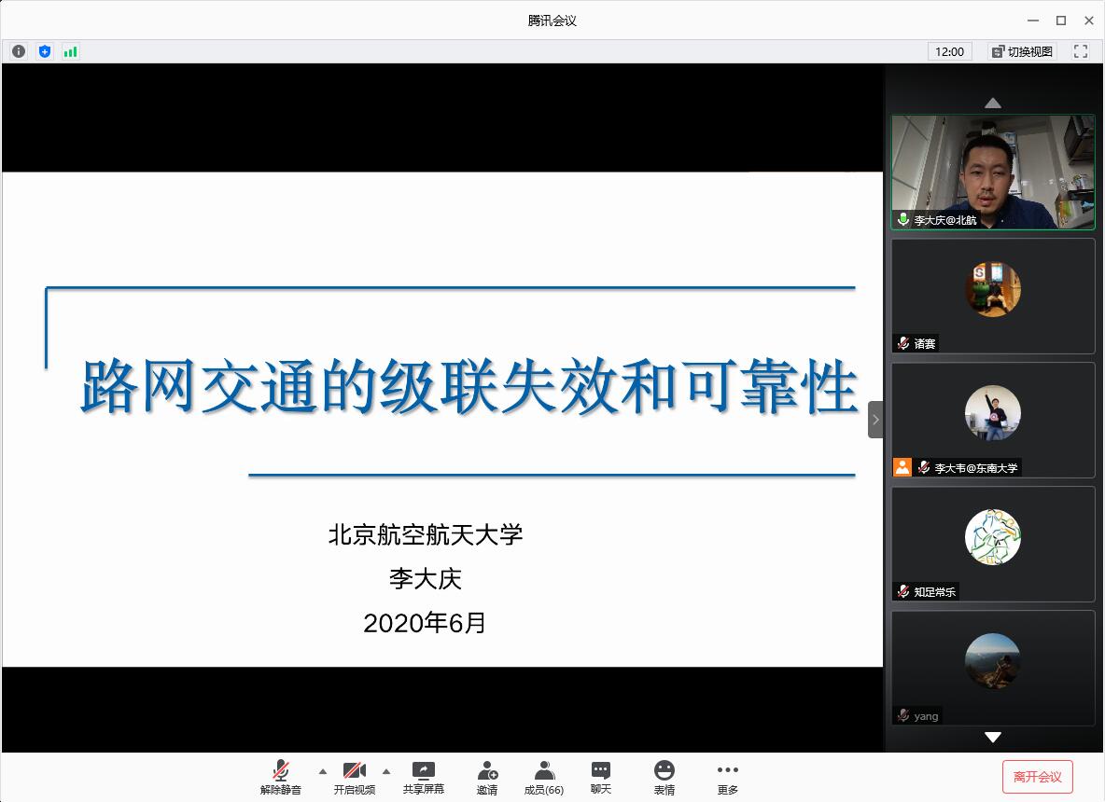Click 切换视图 to switch view
The height and width of the screenshot is (802, 1105).
pos(1022,51)
